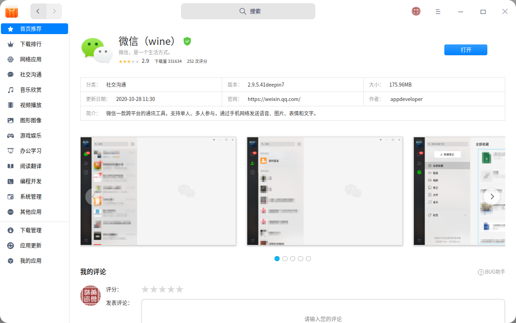Click the blue 打开 button
Screen dimensions: 516x323
click(x=466, y=50)
